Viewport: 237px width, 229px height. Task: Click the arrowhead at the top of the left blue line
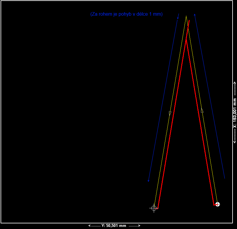tap(178, 18)
